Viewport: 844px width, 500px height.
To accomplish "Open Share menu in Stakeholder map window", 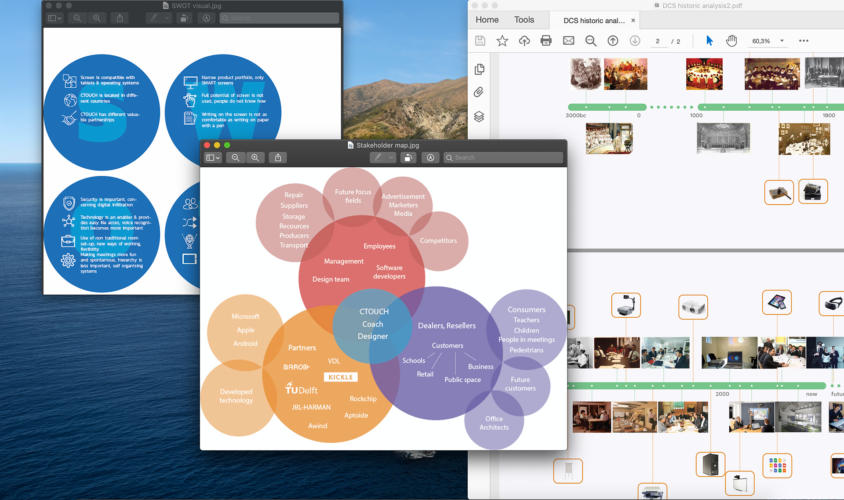I will (278, 158).
